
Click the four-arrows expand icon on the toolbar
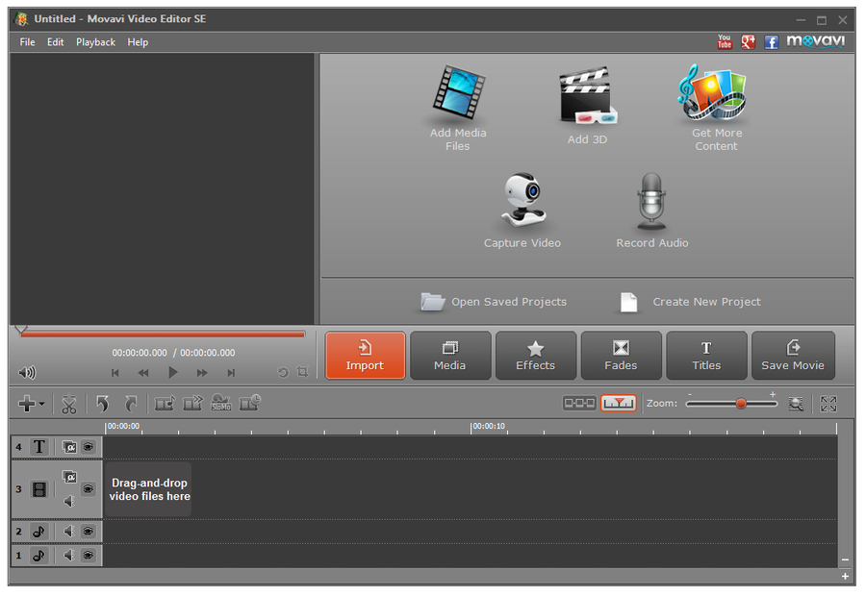[828, 404]
